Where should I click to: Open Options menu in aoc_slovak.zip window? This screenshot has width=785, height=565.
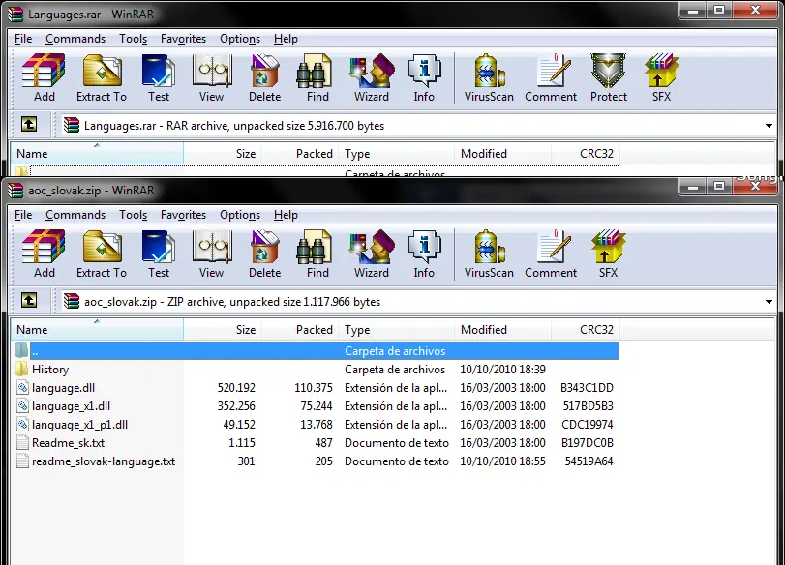pos(240,215)
